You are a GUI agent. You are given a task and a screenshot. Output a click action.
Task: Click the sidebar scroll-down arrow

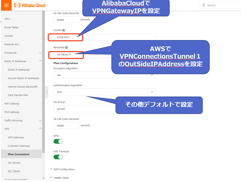43,178
